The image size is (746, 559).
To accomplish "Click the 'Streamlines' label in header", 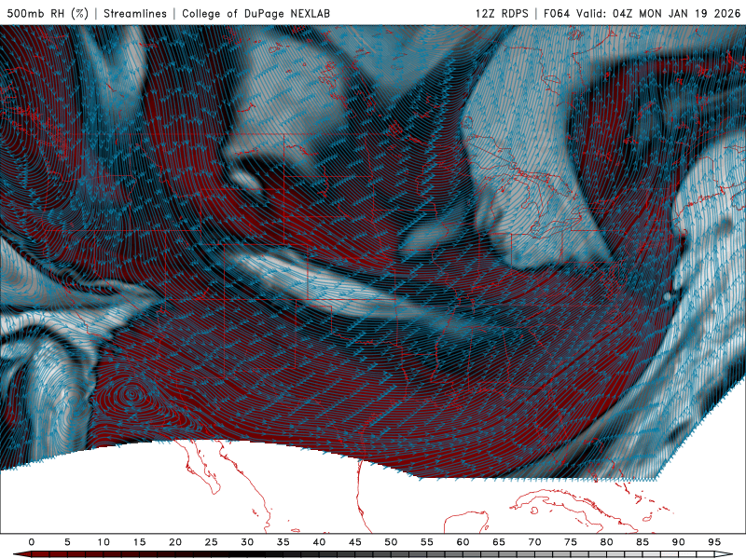I will [135, 13].
